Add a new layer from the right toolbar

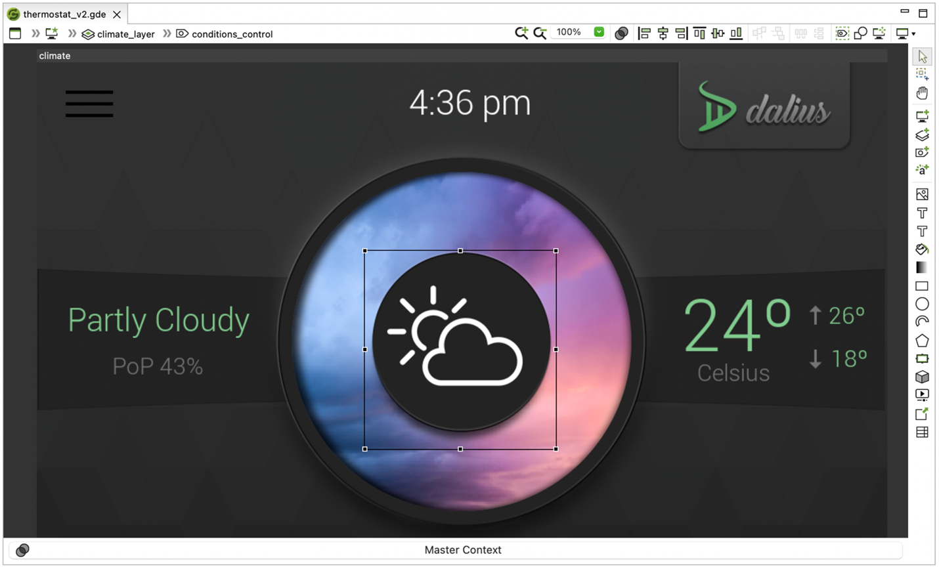(x=921, y=135)
